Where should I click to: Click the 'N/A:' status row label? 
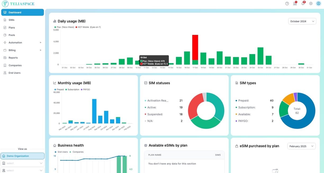[x=150, y=121]
